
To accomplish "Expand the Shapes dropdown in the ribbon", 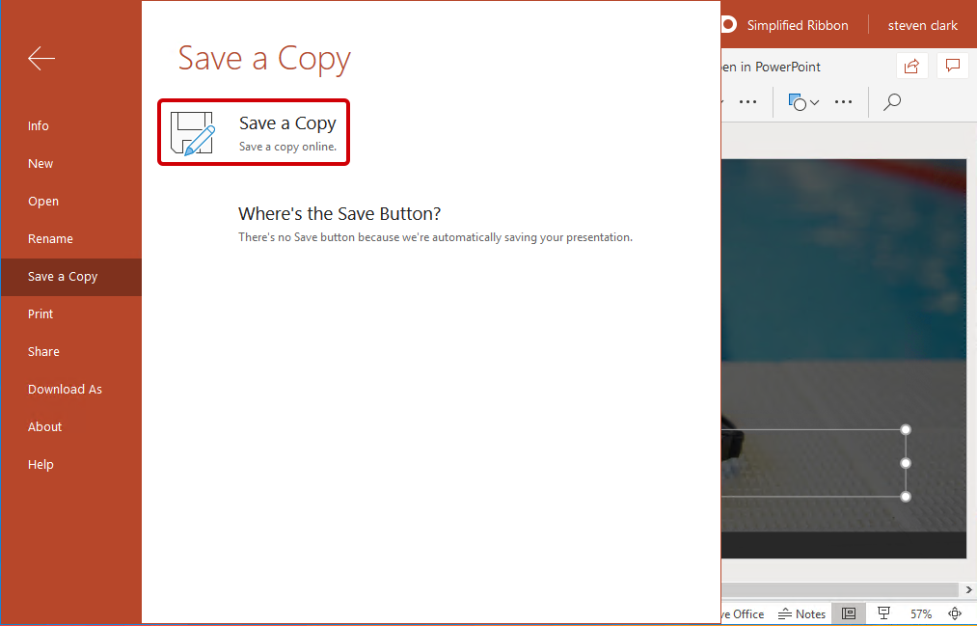I will 803,101.
